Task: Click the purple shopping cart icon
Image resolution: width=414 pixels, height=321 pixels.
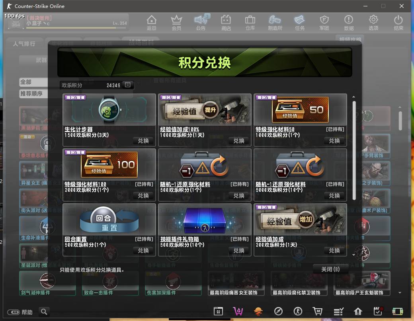Action: pos(238,311)
